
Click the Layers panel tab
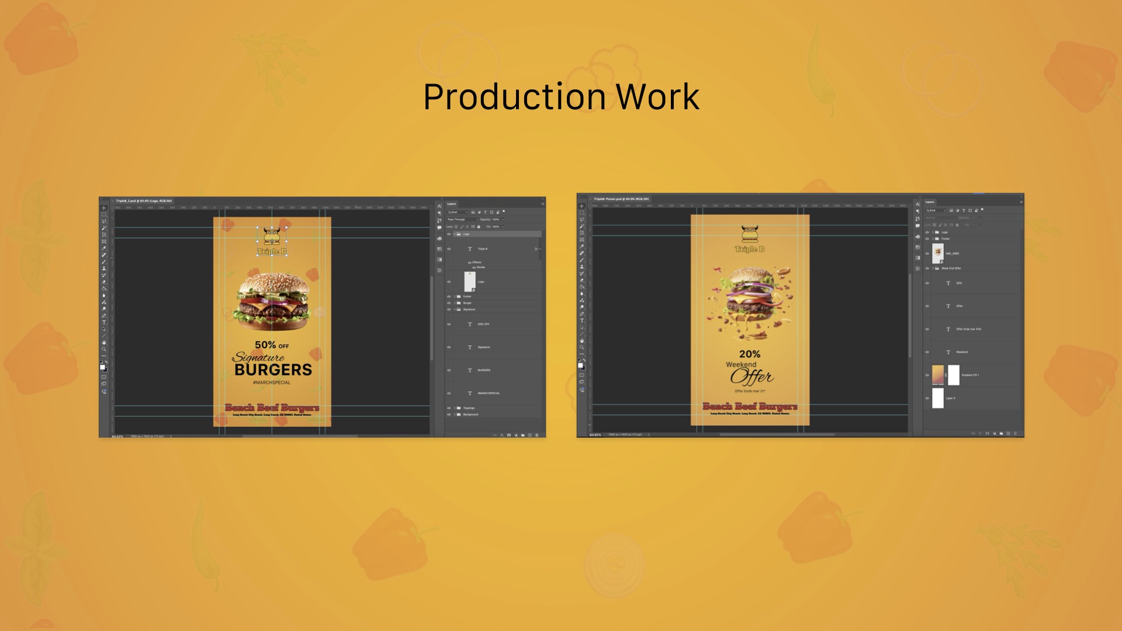click(x=452, y=204)
